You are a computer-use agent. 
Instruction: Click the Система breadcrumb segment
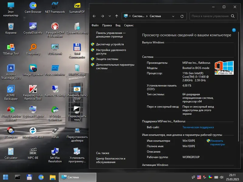click(155, 16)
